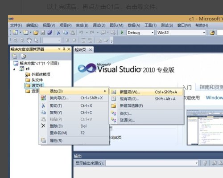Viewport: 223px width, 178px height.
Task: Select the 头文件 folder in the tree
Action: click(34, 80)
